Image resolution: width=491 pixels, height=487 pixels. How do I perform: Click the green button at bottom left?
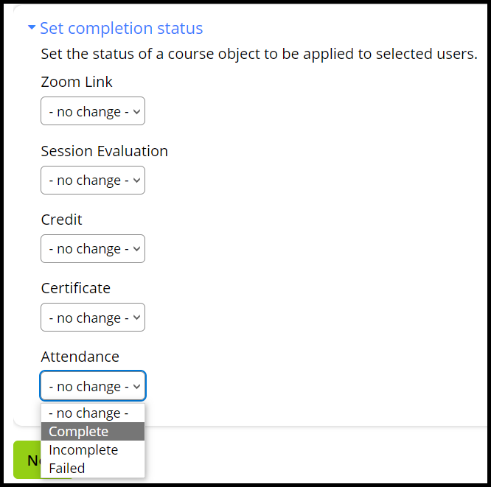27,460
